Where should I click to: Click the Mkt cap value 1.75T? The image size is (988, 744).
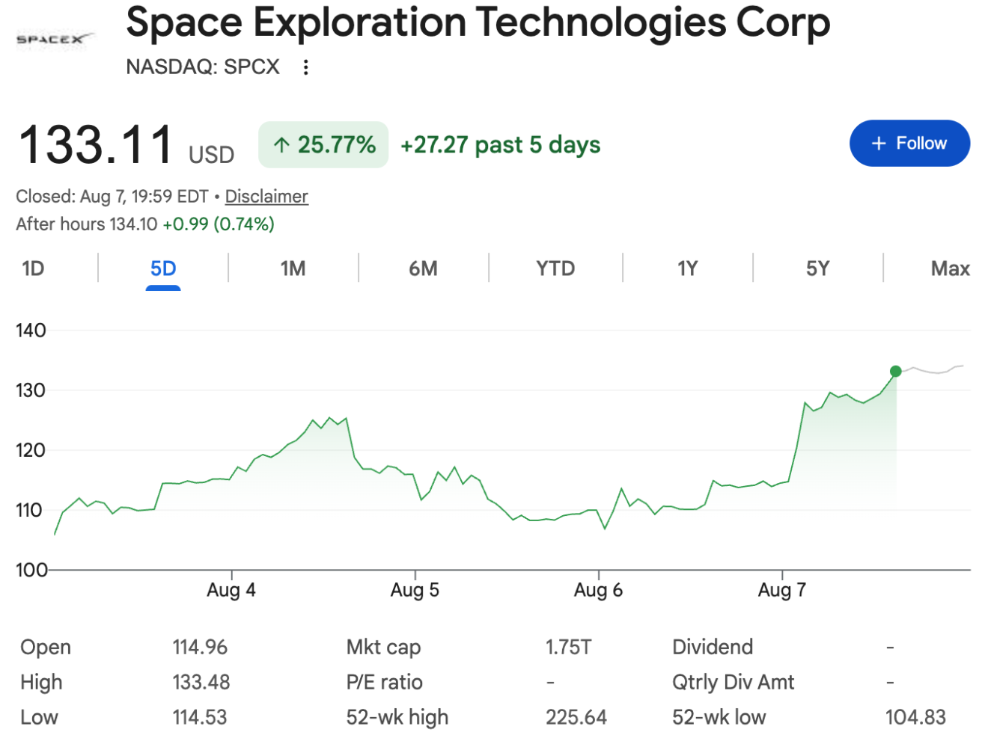pos(568,647)
